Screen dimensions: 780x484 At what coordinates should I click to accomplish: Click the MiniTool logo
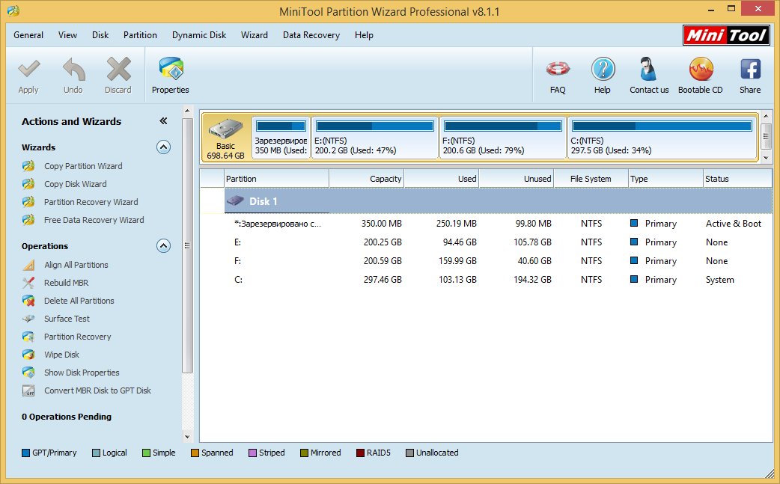click(x=726, y=35)
